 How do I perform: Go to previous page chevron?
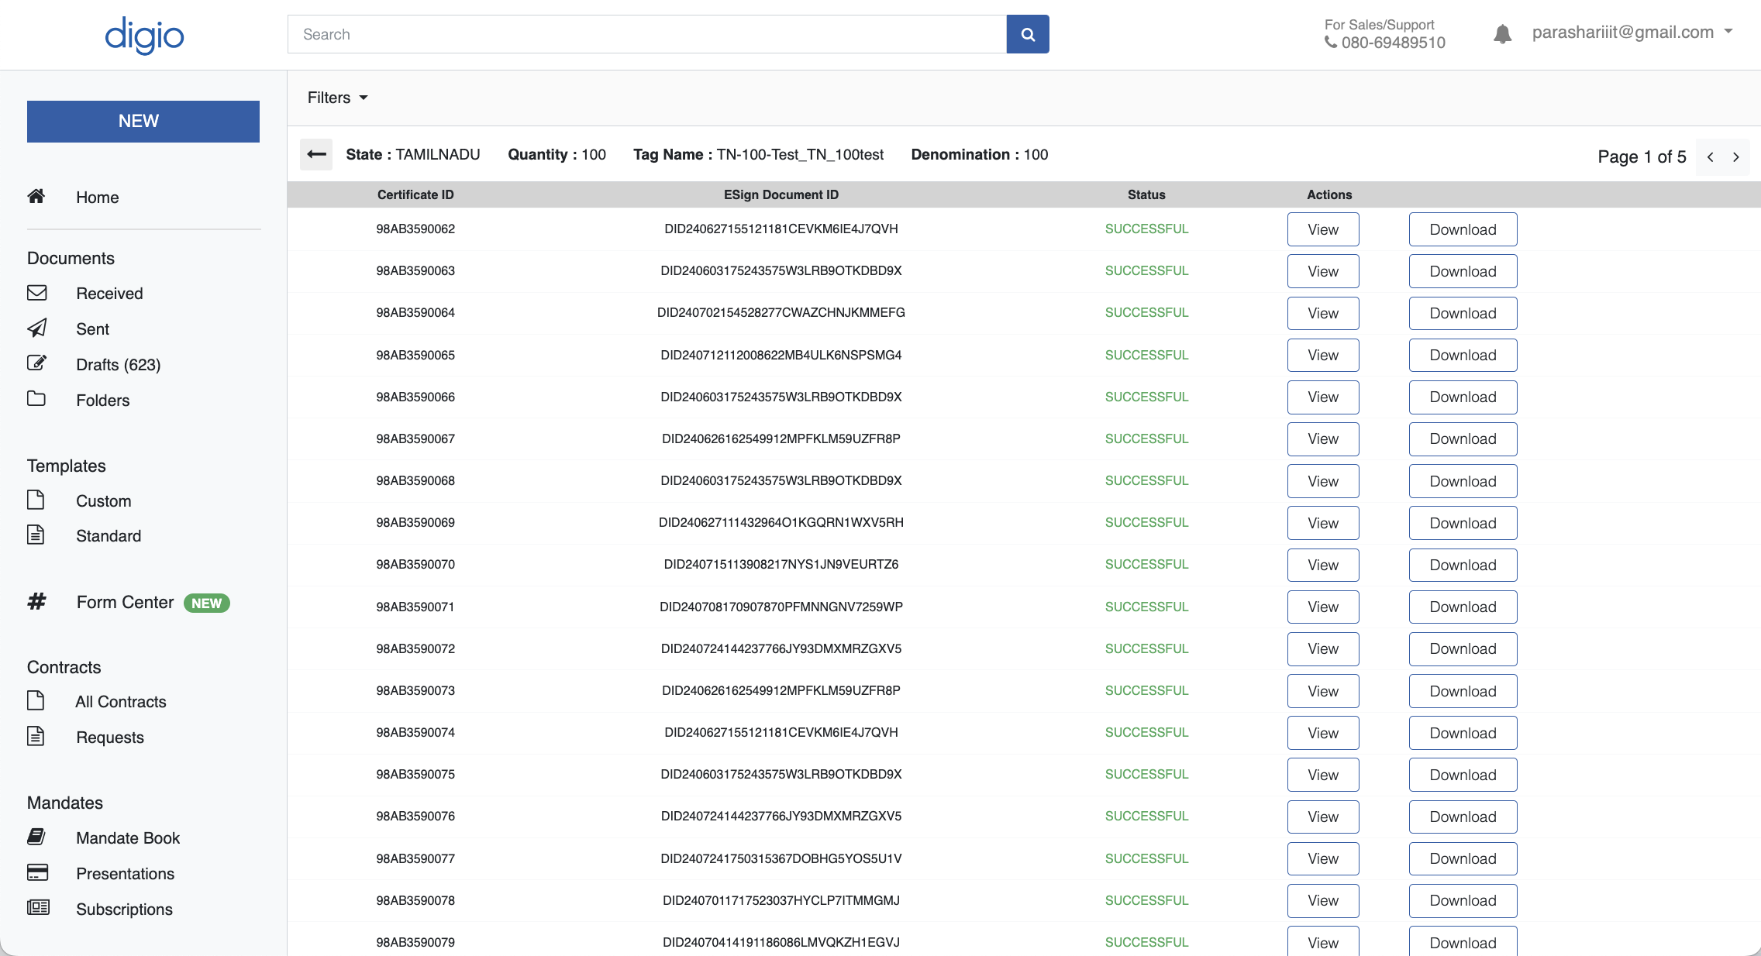(x=1710, y=157)
